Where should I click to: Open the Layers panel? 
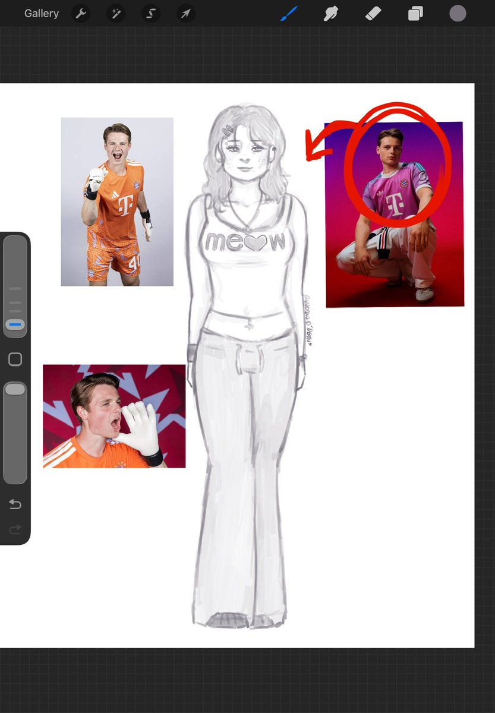[415, 13]
